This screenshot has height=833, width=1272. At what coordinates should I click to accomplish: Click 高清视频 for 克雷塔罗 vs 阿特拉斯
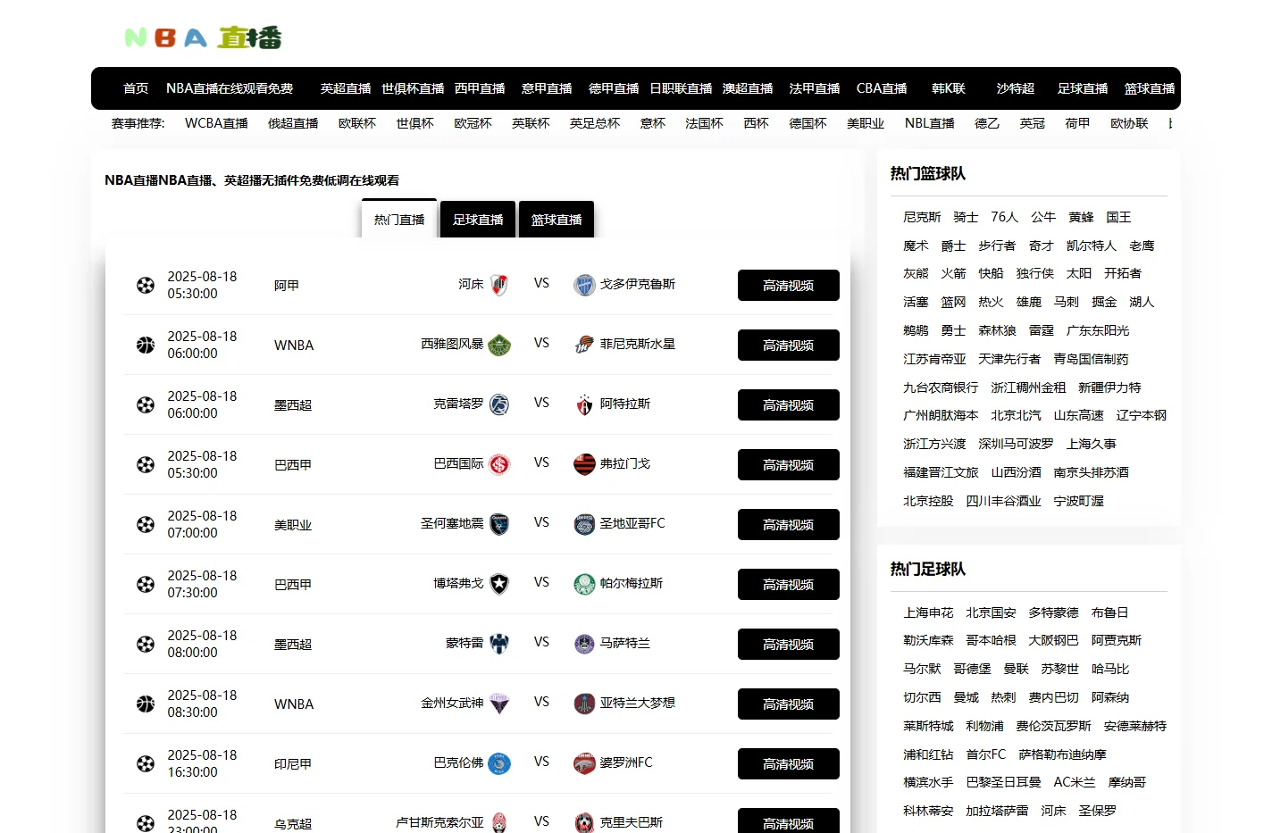789,404
